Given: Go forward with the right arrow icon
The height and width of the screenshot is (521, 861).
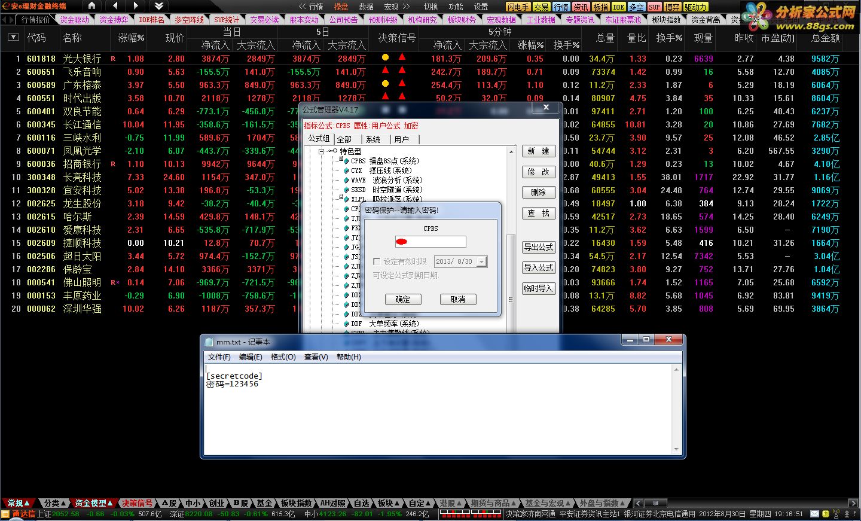Looking at the screenshot, I should coord(136,6).
